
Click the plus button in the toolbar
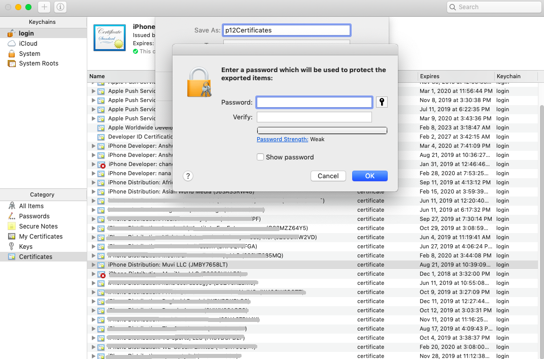pos(44,7)
